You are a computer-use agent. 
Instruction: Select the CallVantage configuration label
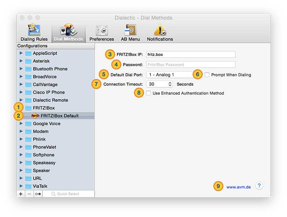pyautogui.click(x=45, y=84)
